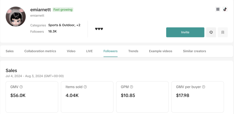Screen dimensions: 234x114
Task: Click the Fast growing badge
Action: (63, 10)
